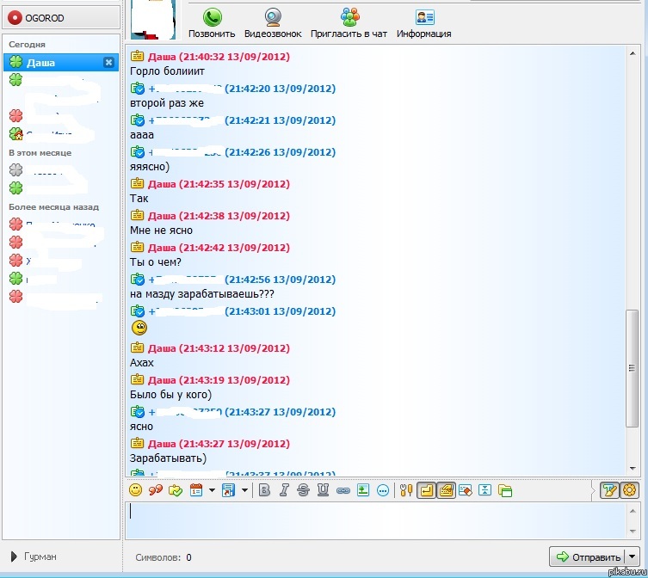This screenshot has height=578, width=648.
Task: Click the invite to chat people icon
Action: (x=349, y=17)
